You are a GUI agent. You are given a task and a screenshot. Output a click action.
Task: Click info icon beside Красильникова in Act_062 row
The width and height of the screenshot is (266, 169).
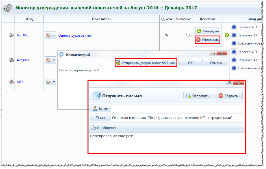point(234,68)
